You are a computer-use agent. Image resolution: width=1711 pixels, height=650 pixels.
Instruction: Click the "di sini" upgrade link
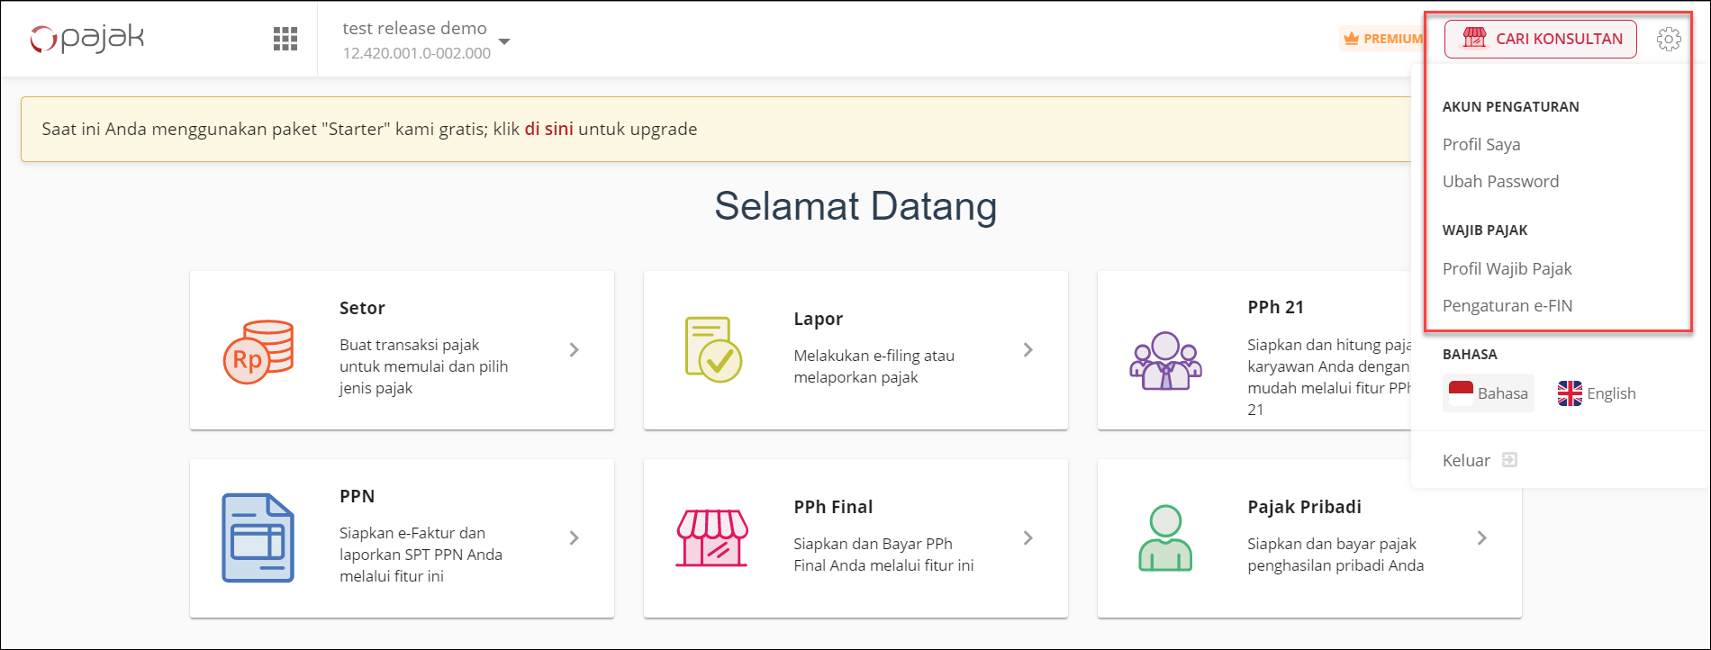[548, 129]
